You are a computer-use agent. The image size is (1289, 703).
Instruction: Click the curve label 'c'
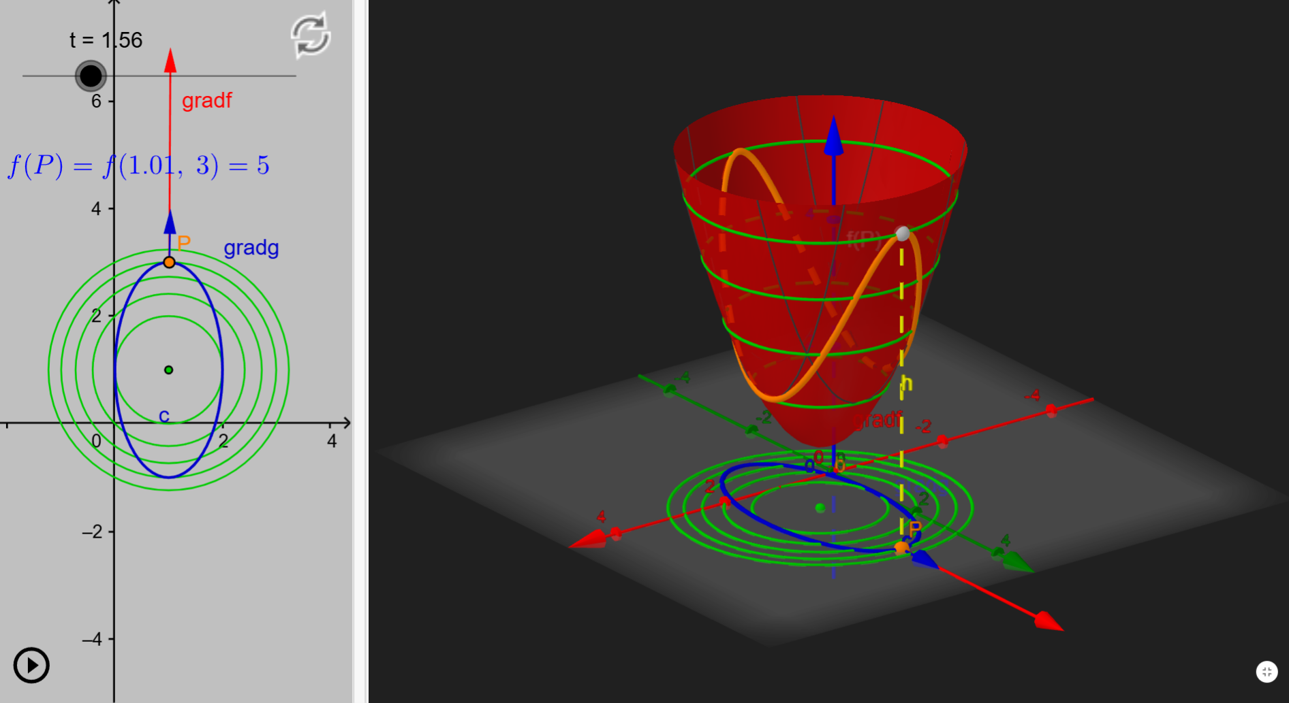pos(164,415)
